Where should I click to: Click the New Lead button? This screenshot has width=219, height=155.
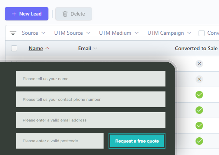[x=26, y=14]
